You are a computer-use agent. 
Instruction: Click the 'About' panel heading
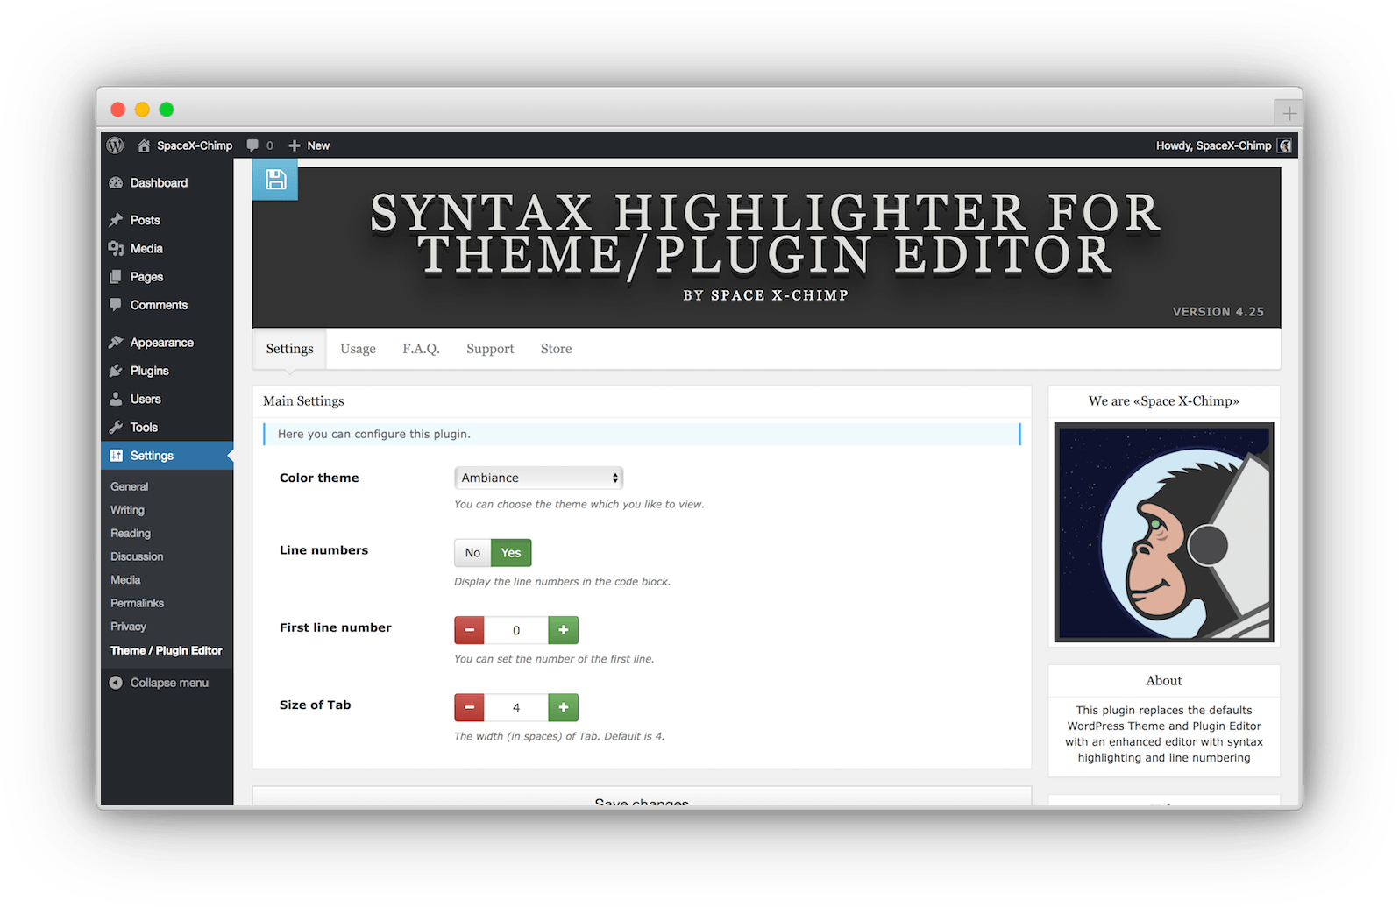tap(1164, 680)
